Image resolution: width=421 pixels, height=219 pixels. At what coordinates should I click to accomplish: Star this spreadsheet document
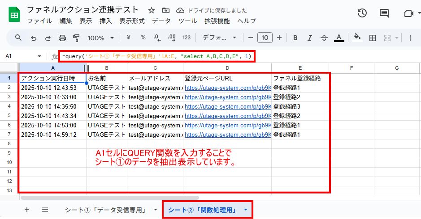[152, 10]
